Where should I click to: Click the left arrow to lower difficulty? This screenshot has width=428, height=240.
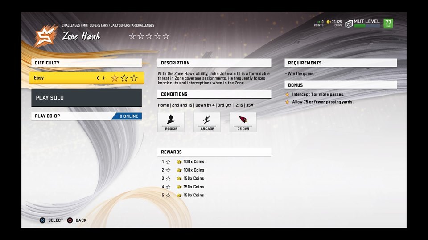(x=98, y=78)
